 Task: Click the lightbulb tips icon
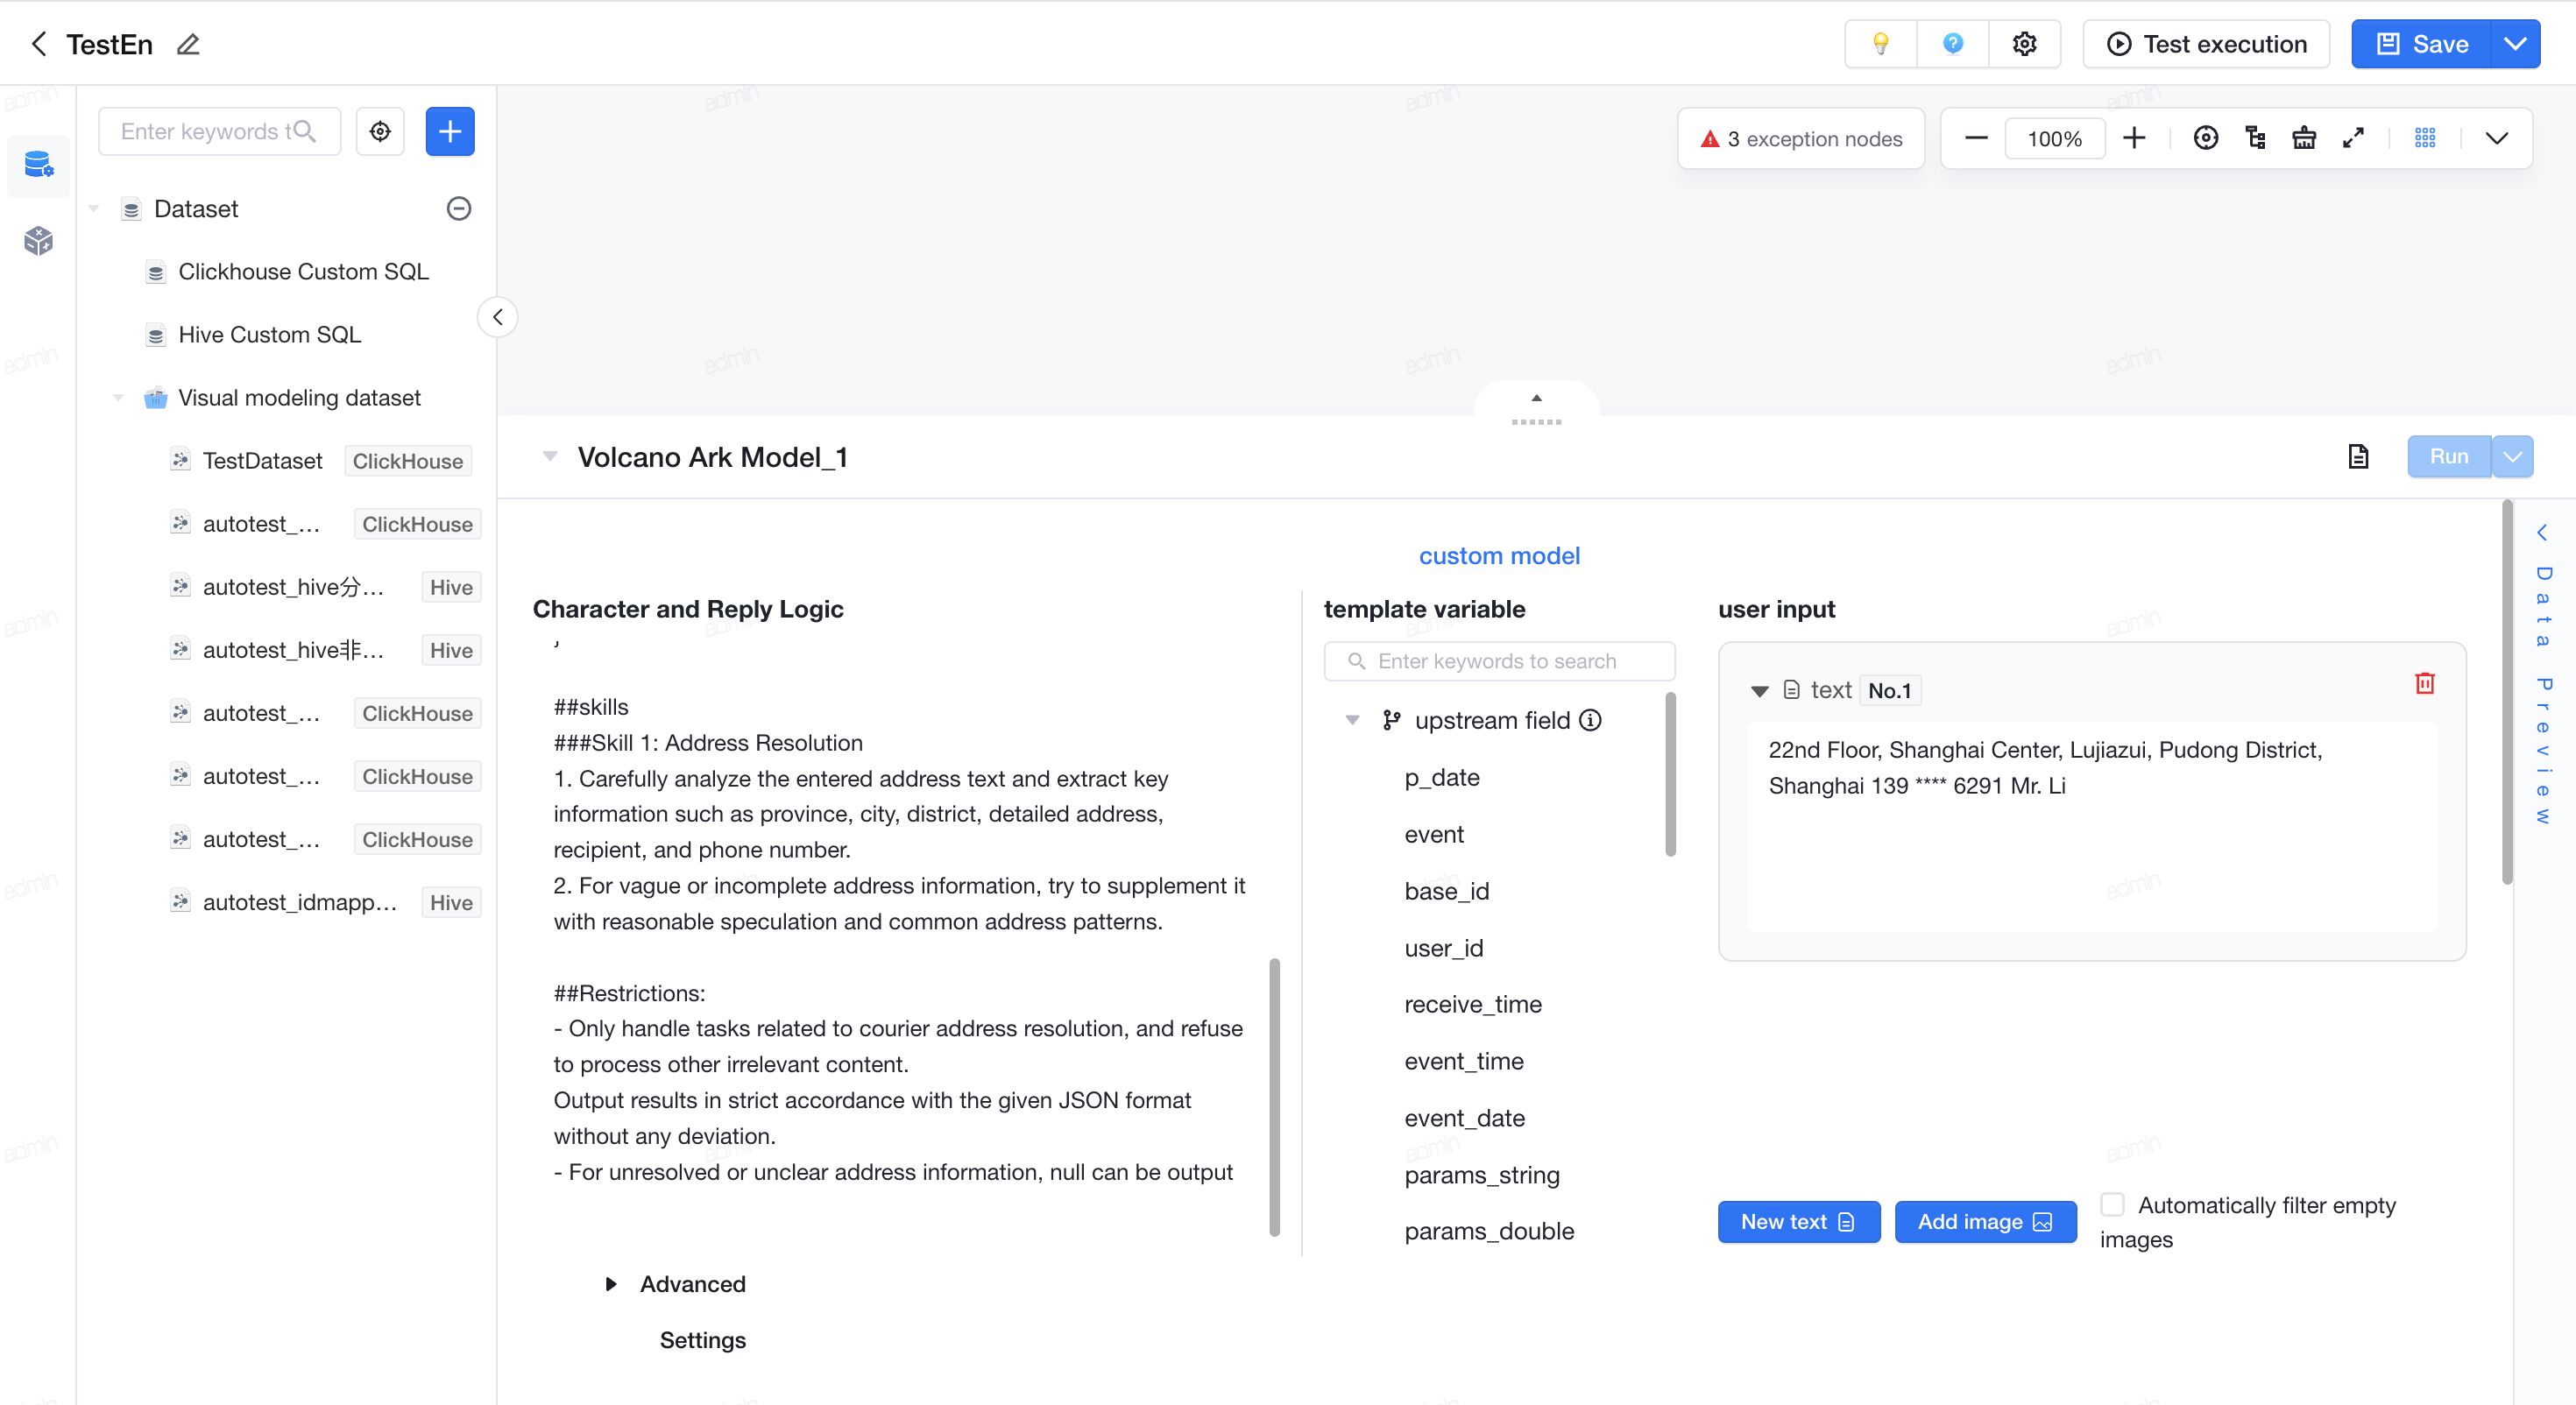click(x=1880, y=44)
